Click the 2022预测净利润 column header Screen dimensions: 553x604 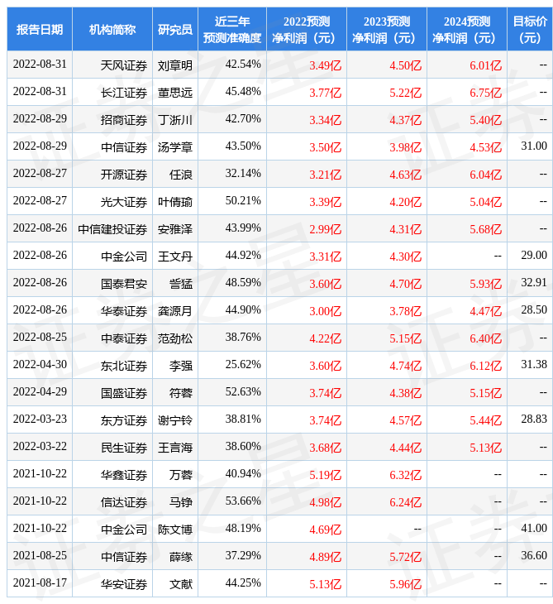pos(307,29)
